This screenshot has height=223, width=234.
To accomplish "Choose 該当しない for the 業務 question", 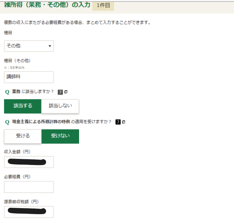I will (60, 106).
